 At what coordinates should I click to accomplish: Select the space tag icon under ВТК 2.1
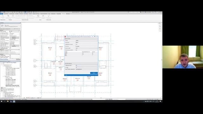[61, 69]
